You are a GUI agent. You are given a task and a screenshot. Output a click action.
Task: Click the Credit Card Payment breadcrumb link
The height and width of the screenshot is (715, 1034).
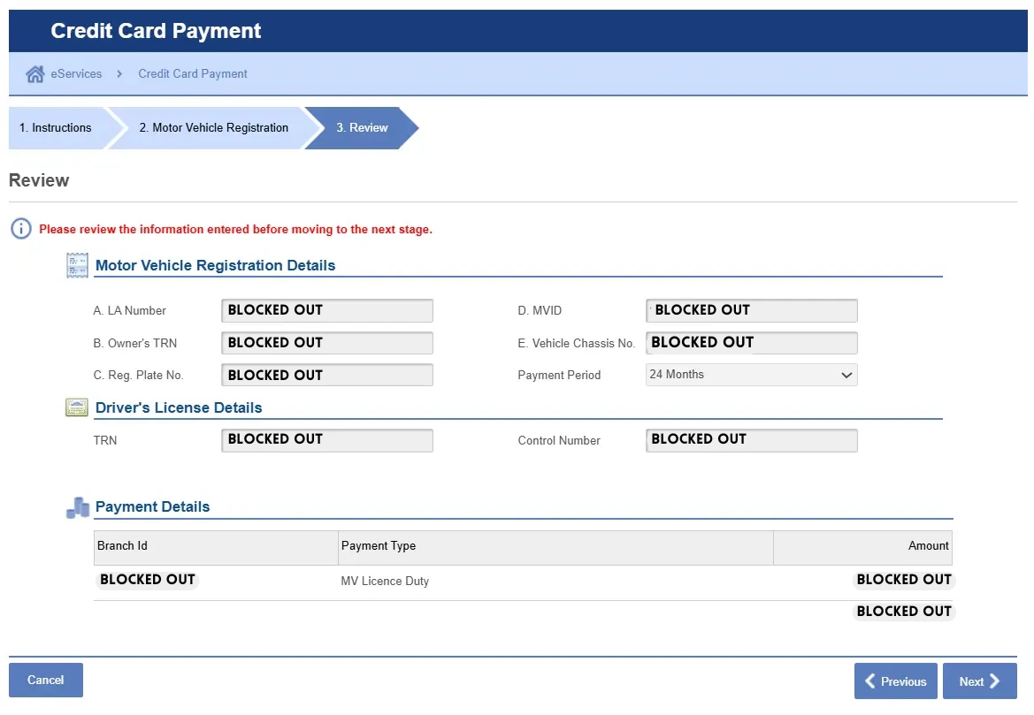(193, 74)
